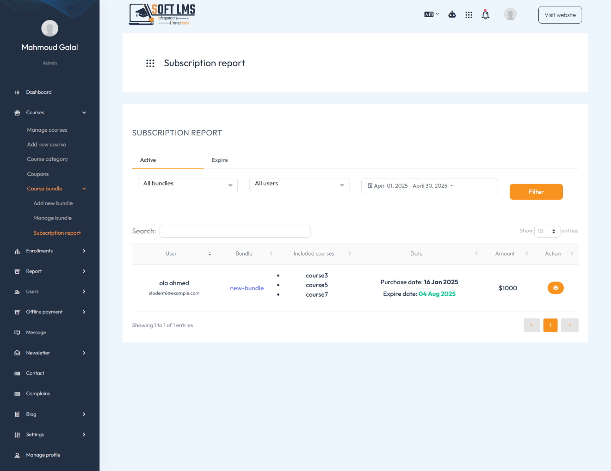Click the SOFT LMS logo
This screenshot has width=611, height=471.
(x=162, y=14)
